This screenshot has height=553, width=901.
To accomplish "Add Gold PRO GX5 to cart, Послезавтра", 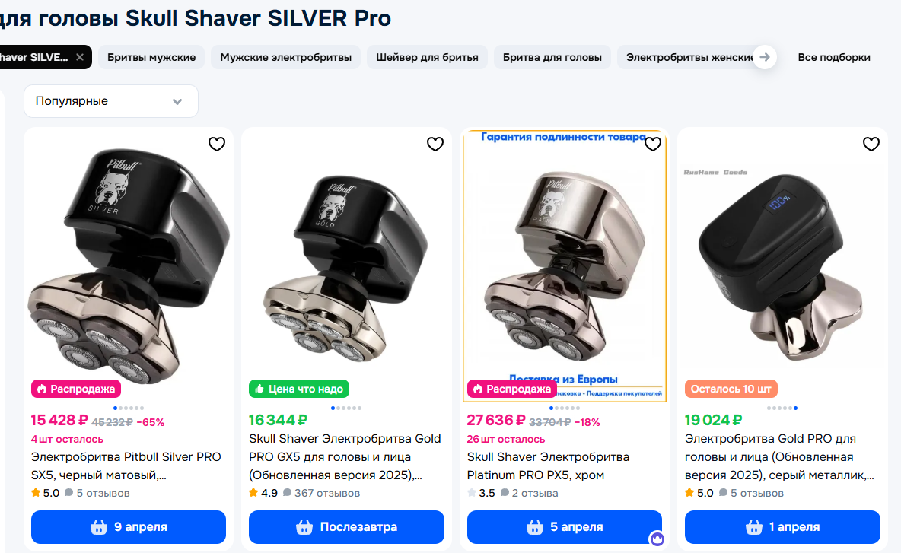I will tap(346, 526).
